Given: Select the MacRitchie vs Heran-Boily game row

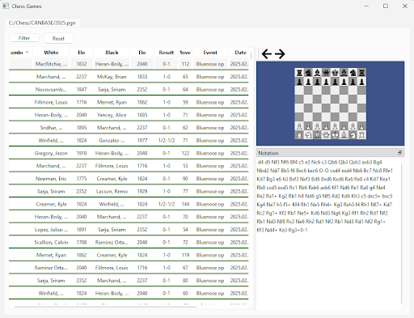Looking at the screenshot, I should 129,64.
